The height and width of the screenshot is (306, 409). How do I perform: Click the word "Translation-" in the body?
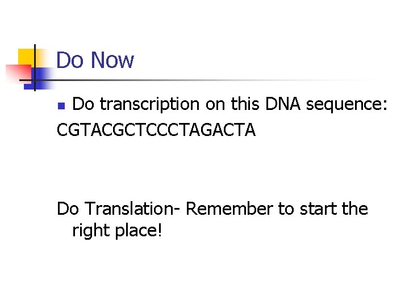tap(132, 209)
